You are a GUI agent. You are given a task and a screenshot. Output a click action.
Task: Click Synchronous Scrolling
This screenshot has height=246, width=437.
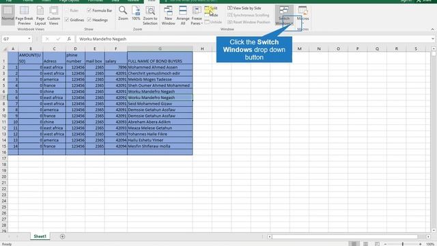pos(249,15)
